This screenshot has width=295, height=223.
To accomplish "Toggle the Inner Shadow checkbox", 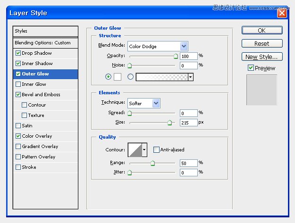I will click(18, 63).
